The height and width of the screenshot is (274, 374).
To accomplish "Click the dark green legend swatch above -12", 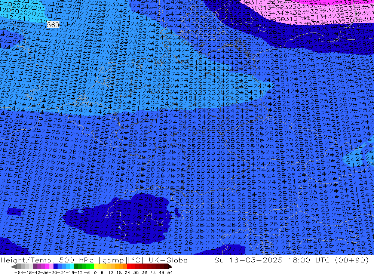I will coord(76,267).
